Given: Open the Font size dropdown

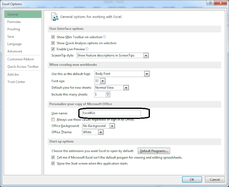Looking at the screenshot, I should coord(103,81).
